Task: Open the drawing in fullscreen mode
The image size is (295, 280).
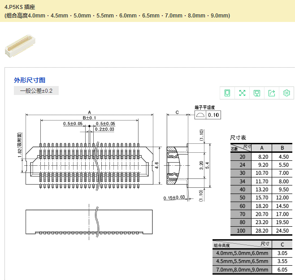Action: (x=242, y=93)
